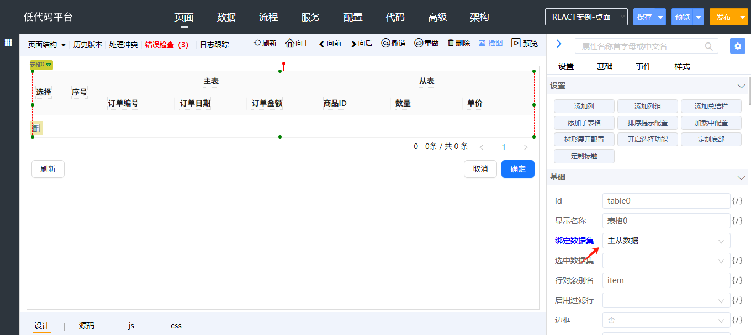Switch to the 流程 top menu

(x=268, y=17)
